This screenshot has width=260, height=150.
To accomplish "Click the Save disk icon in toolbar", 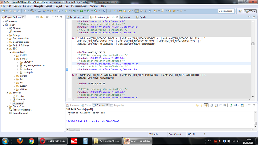I will pos(10,11).
